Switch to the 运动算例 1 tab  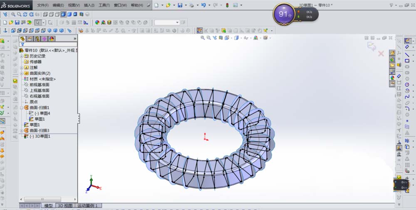coord(87,205)
